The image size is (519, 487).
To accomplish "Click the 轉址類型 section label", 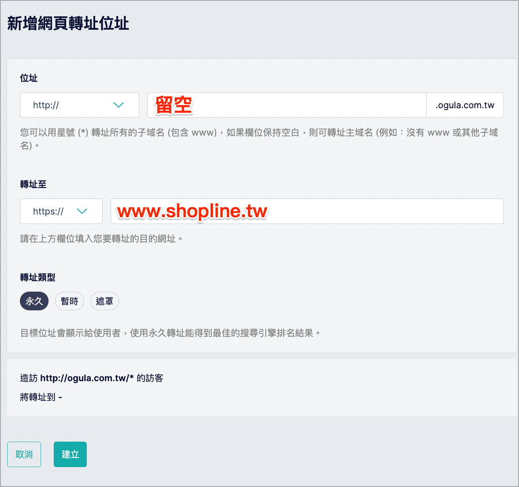I will click(x=38, y=277).
